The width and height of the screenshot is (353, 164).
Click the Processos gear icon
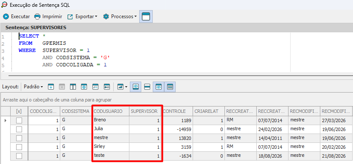pos(106,16)
